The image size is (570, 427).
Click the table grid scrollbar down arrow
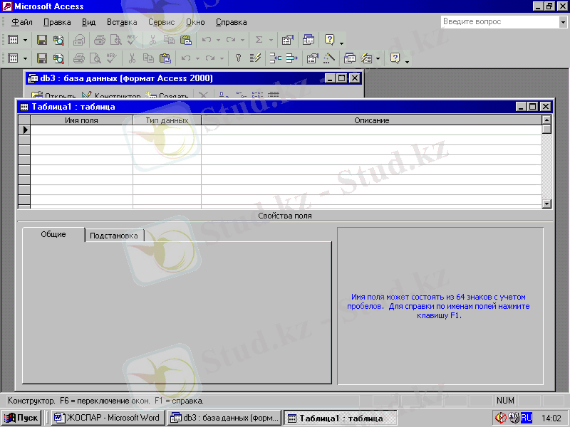[546, 204]
